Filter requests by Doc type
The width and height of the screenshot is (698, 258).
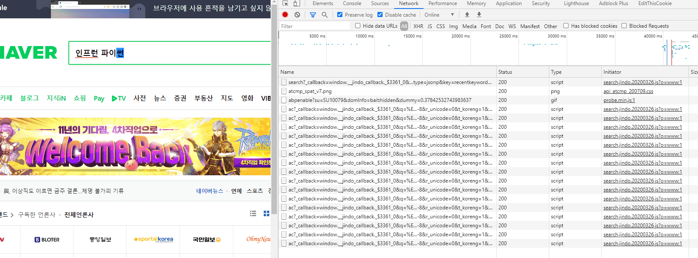500,26
